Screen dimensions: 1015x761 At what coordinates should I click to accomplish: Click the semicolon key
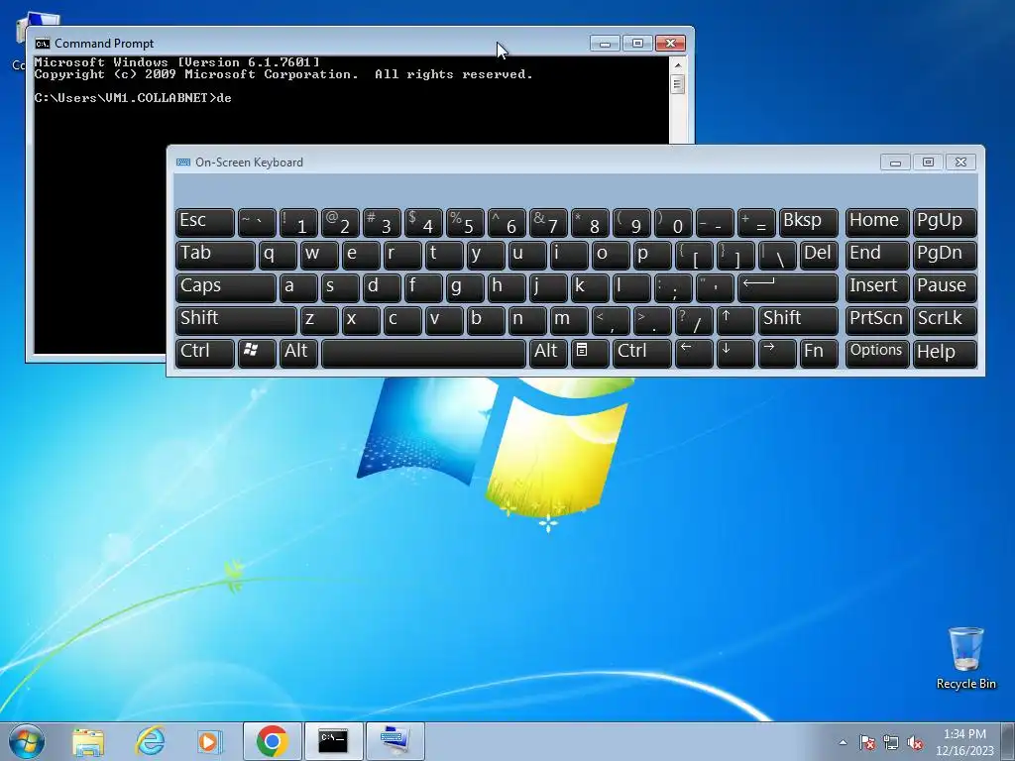click(x=673, y=287)
